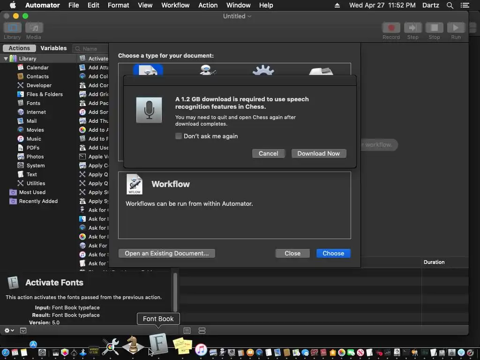Open Safari from the Dock
Image resolution: width=480 pixels, height=360 pixels.
point(6,352)
